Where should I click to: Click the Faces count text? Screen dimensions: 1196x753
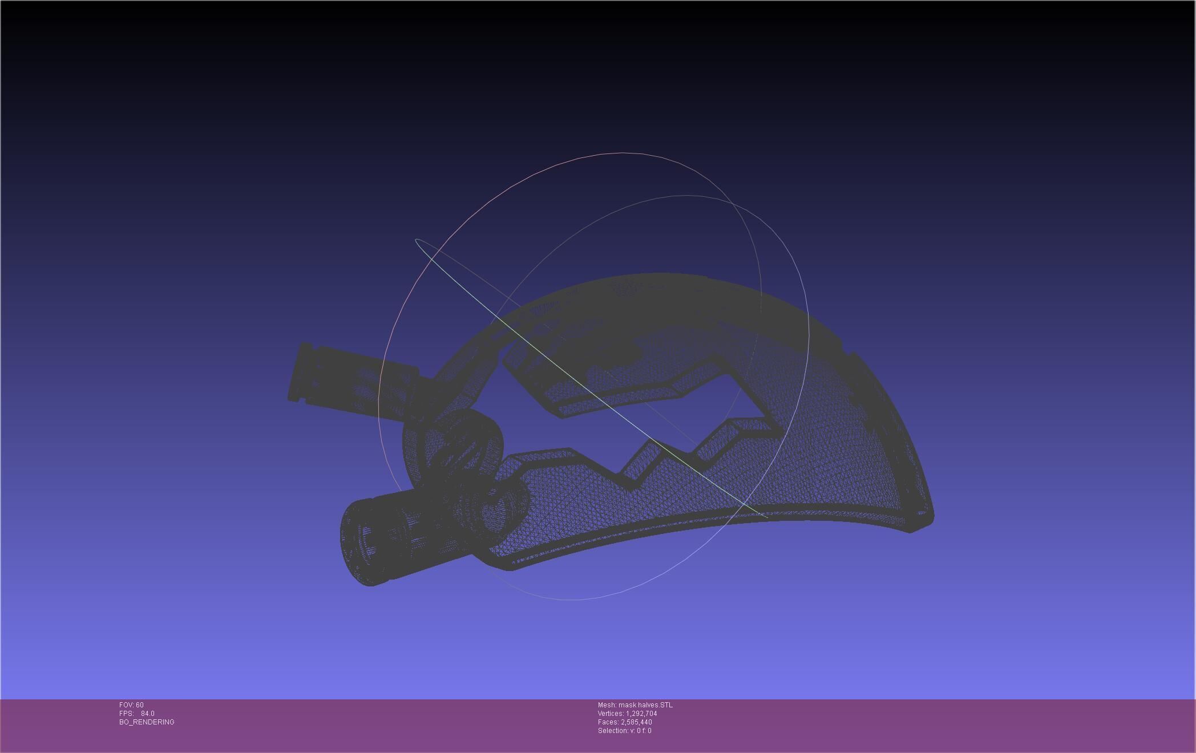(x=625, y=722)
